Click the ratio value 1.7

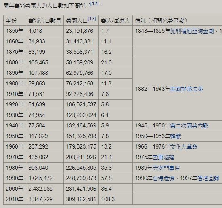pyautogui.click(x=105, y=31)
